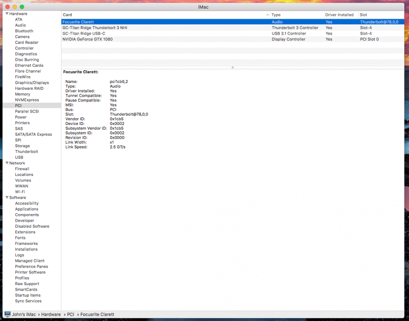This screenshot has height=321, width=409.
Task: Open SAS in the sidebar
Action: (19, 128)
